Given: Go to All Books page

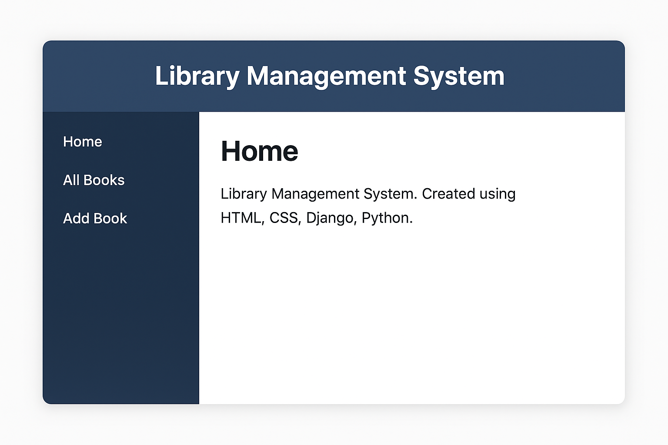Looking at the screenshot, I should click(x=94, y=180).
